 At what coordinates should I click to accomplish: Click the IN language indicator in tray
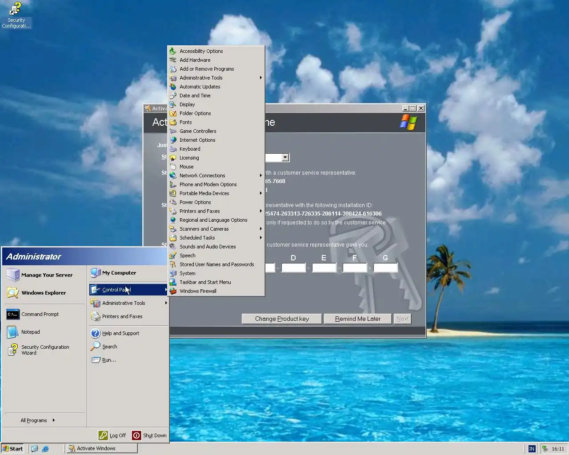(532, 449)
